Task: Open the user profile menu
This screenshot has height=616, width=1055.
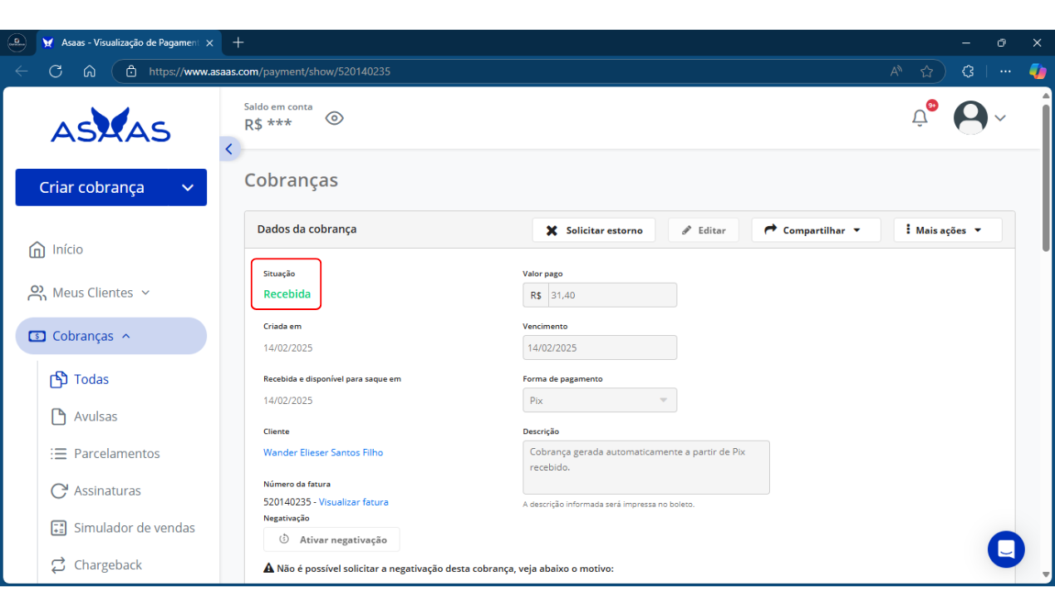Action: coord(980,118)
